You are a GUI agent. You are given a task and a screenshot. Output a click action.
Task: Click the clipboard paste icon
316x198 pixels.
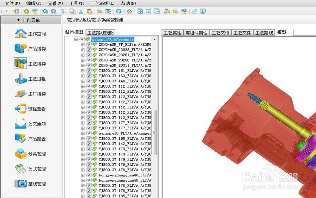[x=89, y=11]
